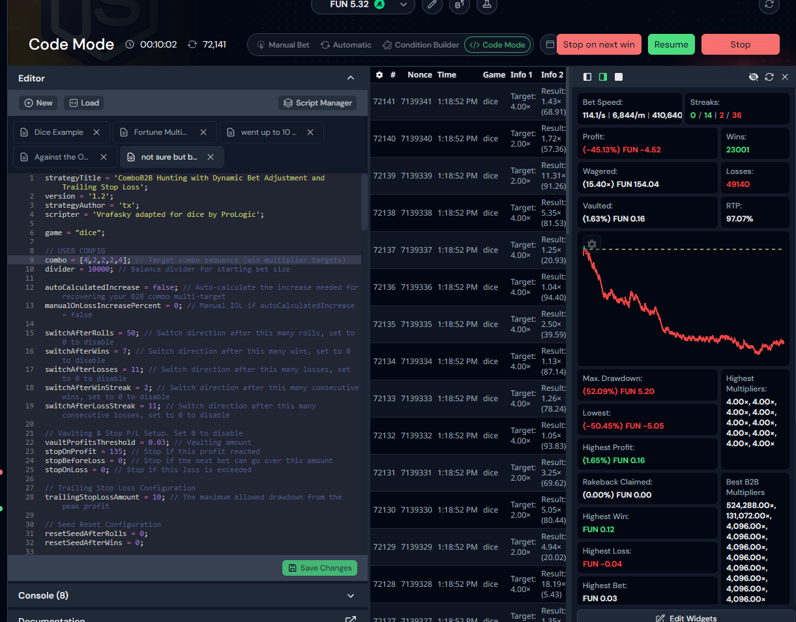Click the top-right circular refresh icon
This screenshot has height=622, width=796.
[769, 5]
